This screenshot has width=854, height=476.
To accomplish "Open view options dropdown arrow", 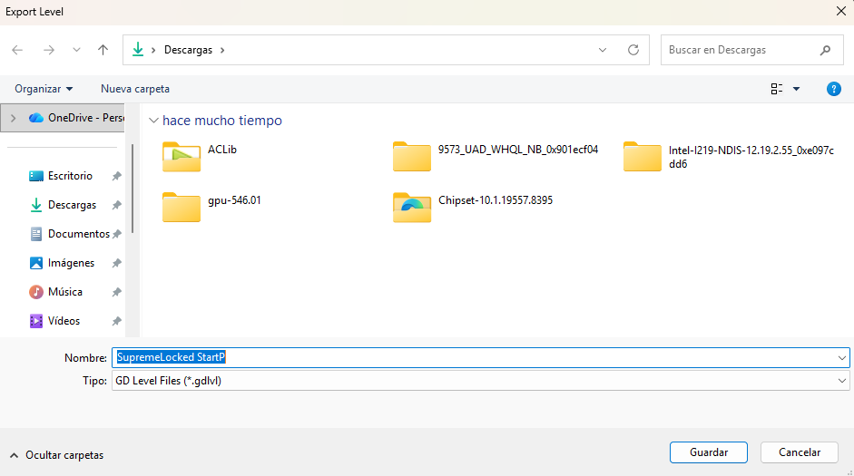I will [x=796, y=89].
